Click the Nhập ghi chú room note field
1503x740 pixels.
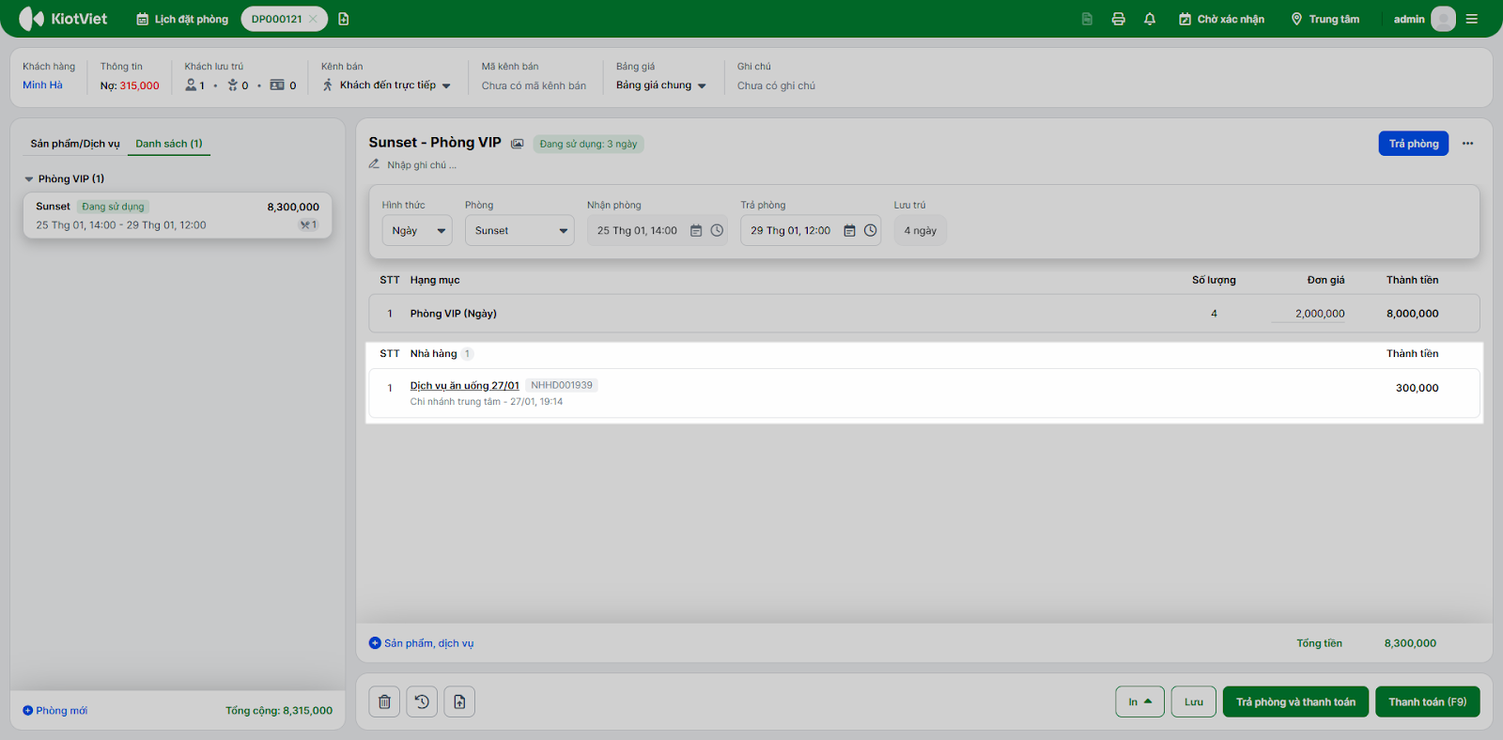[422, 165]
